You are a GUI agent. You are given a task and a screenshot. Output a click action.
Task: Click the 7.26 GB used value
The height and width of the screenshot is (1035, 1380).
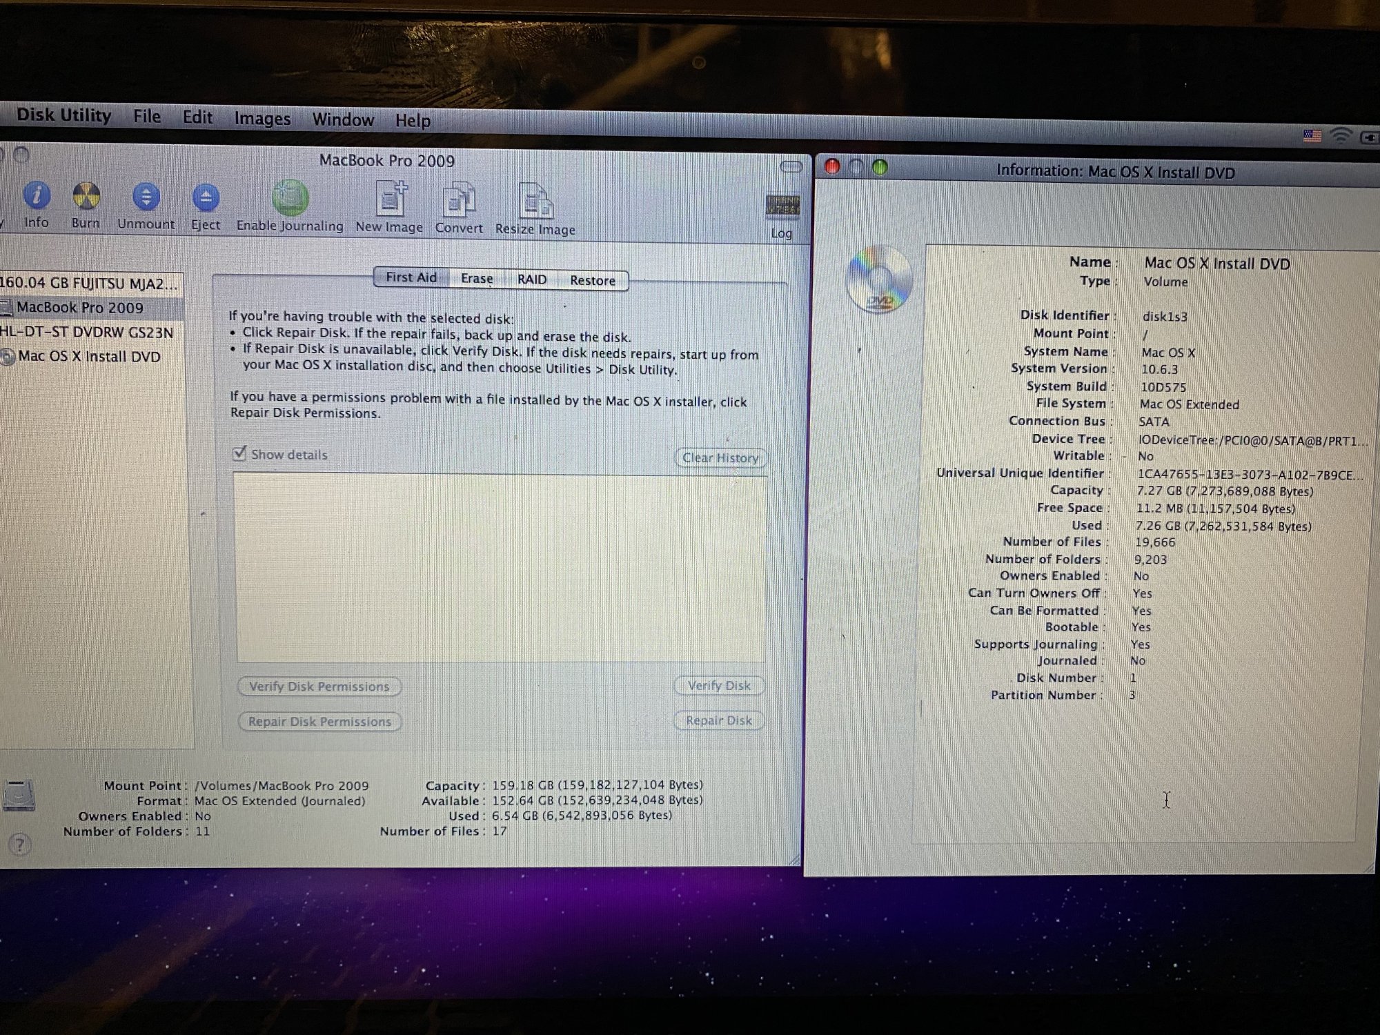pos(1223,526)
